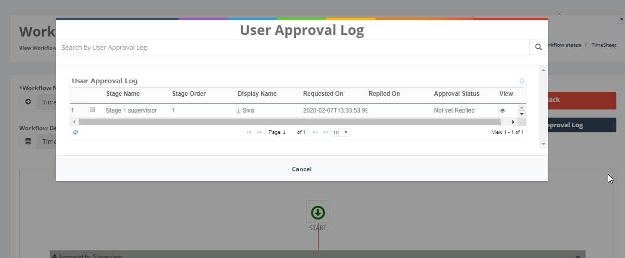
Task: Click the magnifier search button
Action: click(x=538, y=47)
